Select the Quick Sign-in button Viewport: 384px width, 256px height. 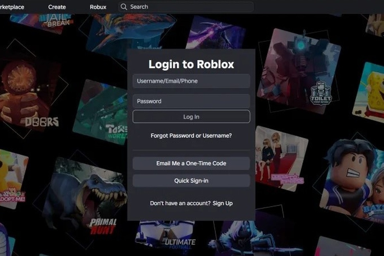coord(191,181)
